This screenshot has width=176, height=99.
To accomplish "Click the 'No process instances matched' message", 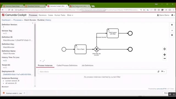I will (102, 77).
